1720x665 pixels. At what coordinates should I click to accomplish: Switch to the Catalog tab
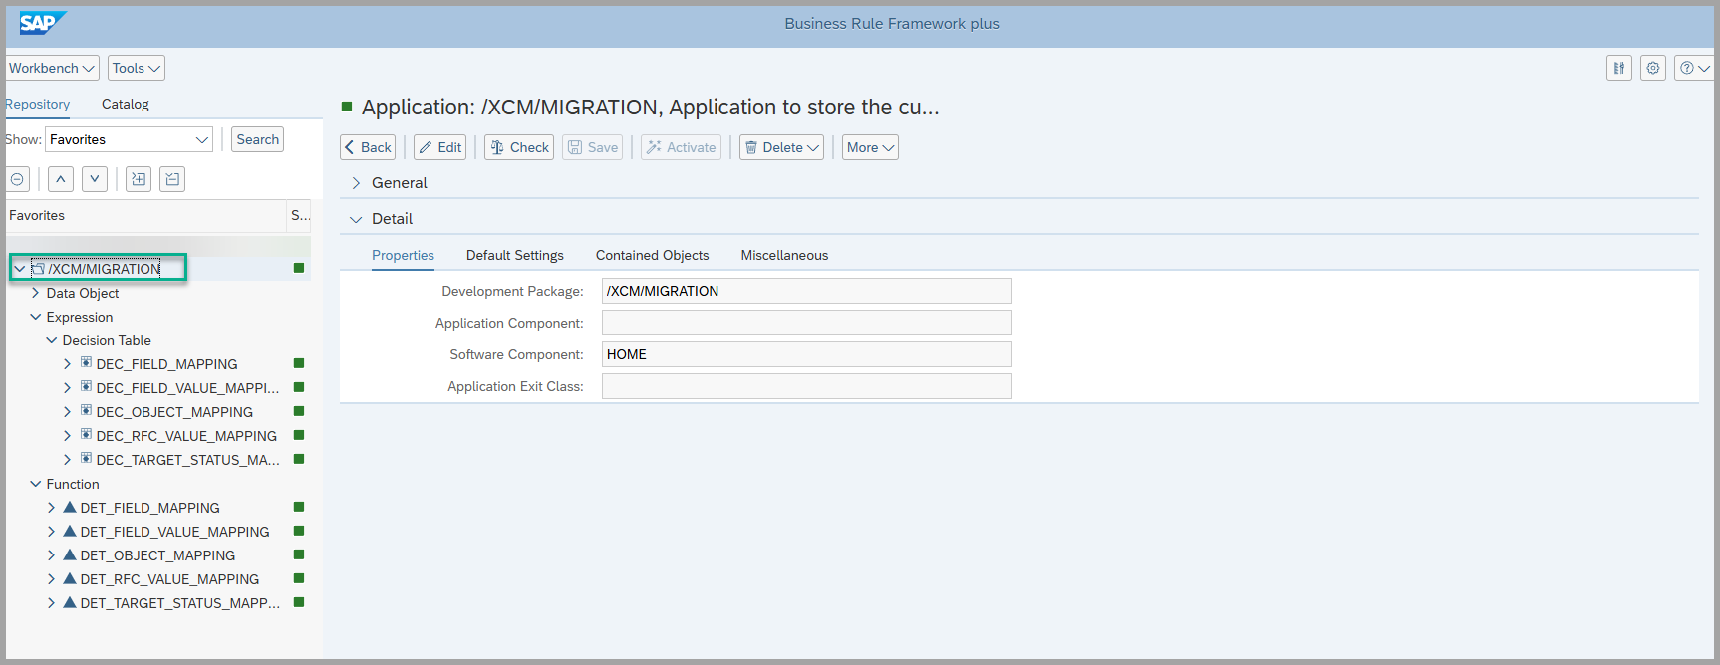pos(125,104)
